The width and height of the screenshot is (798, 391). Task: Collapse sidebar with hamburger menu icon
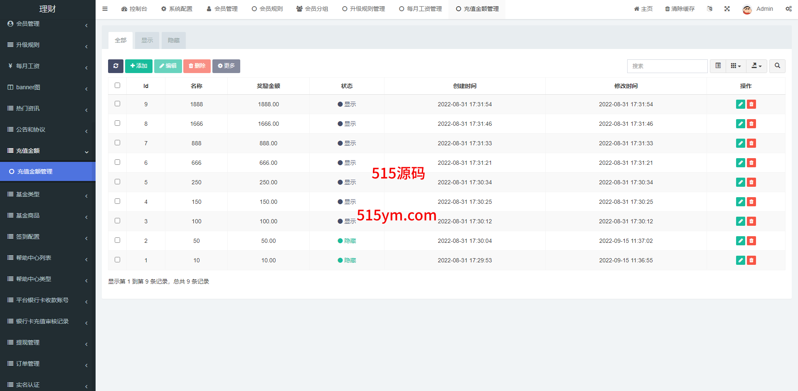click(105, 9)
